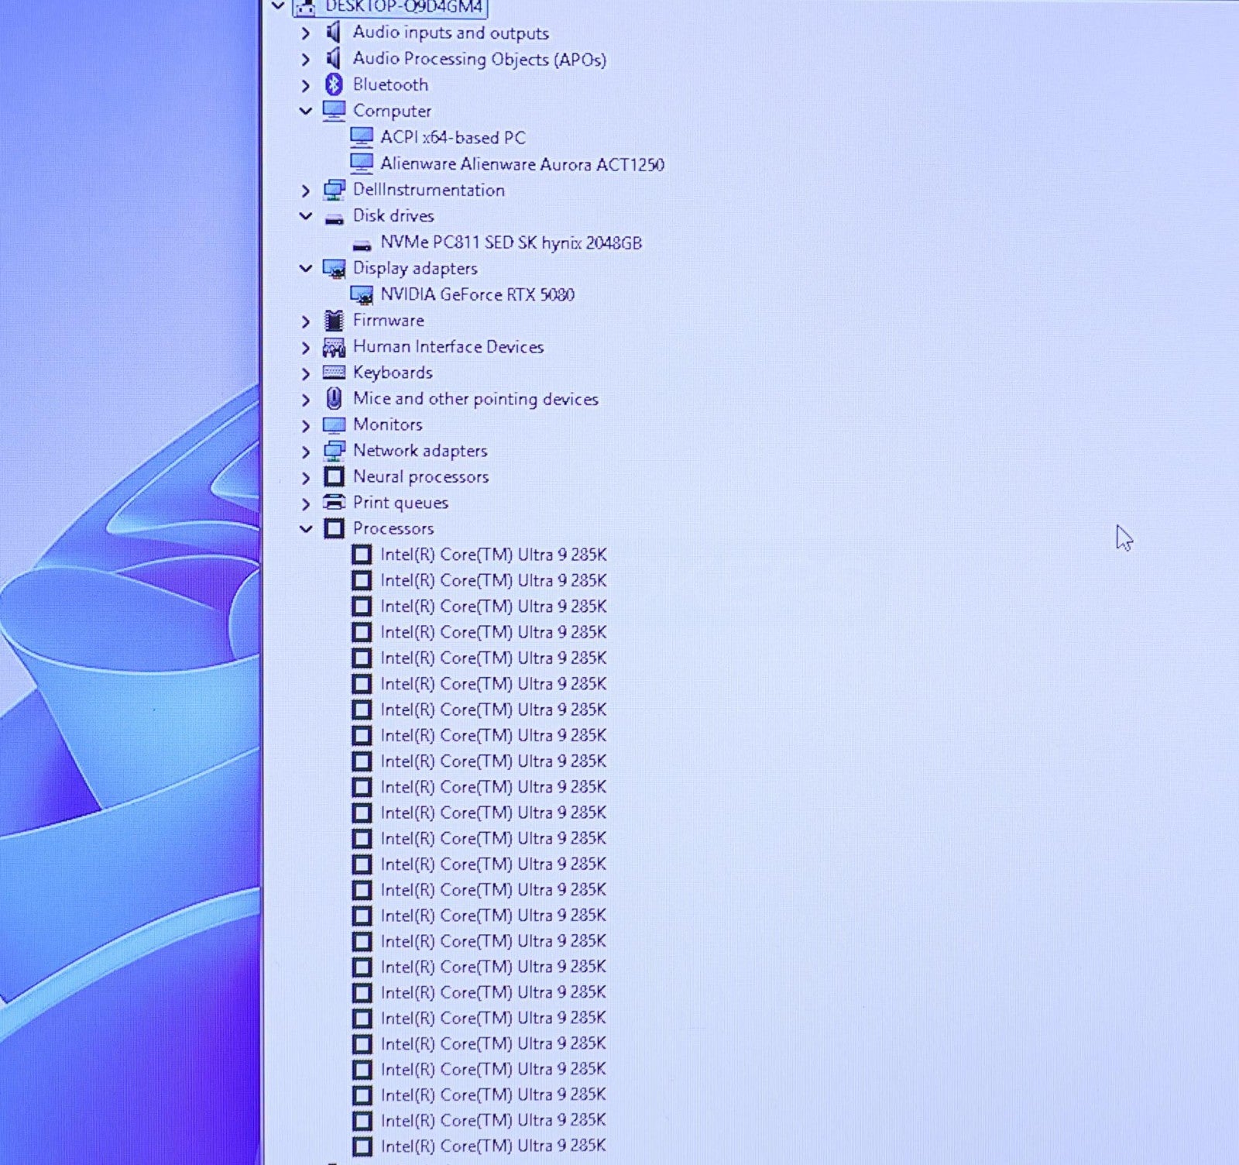Select the ACPI x64-based PC entry
Viewport: 1239px width, 1165px height.
coord(452,138)
